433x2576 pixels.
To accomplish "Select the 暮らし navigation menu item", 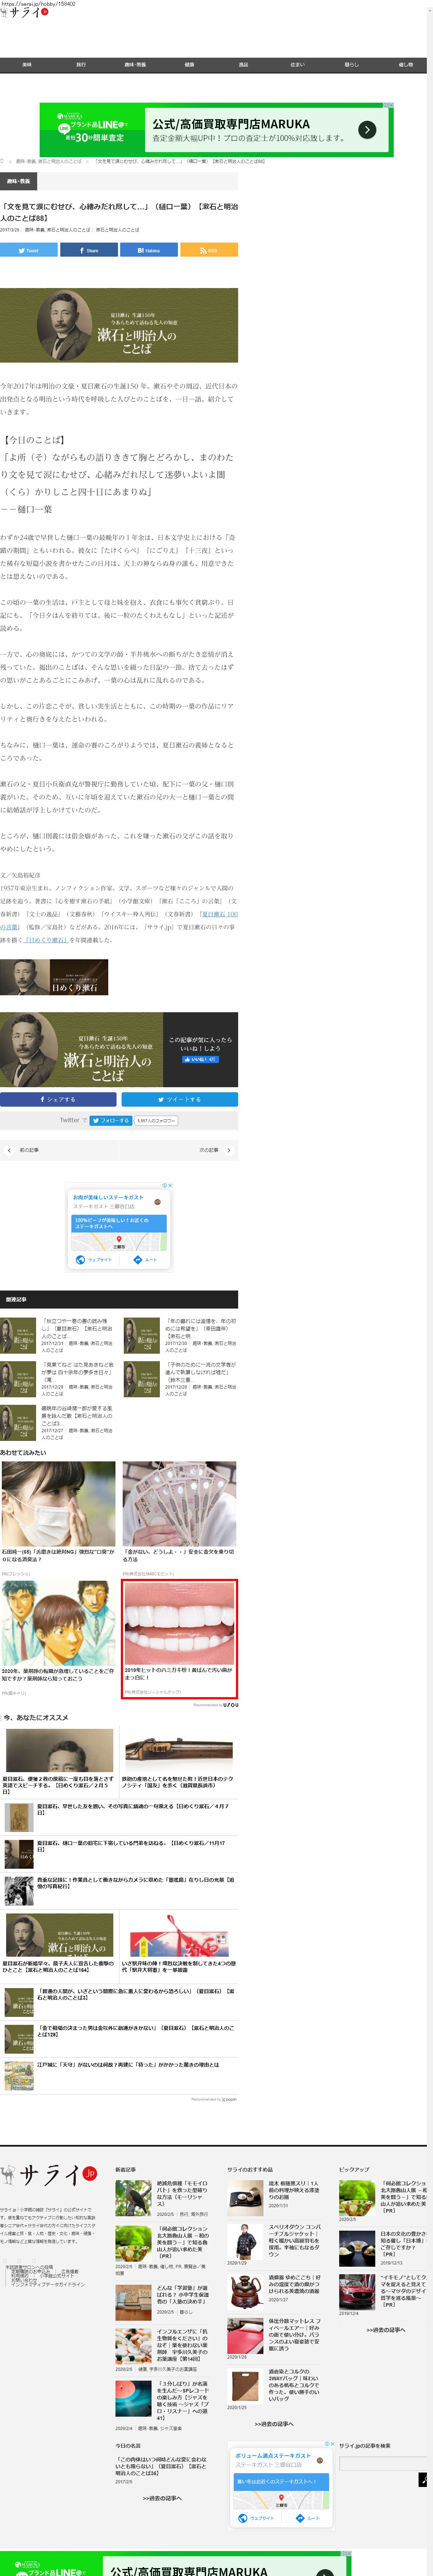I will 351,64.
